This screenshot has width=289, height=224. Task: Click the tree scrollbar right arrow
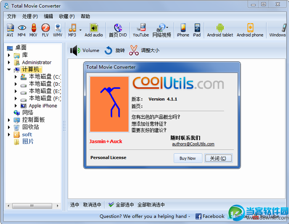point(57,206)
